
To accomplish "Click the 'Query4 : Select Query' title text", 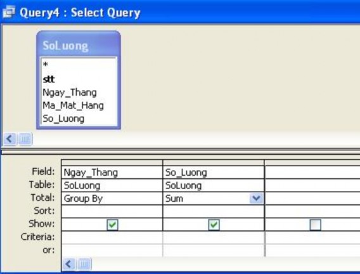I will click(80, 13).
